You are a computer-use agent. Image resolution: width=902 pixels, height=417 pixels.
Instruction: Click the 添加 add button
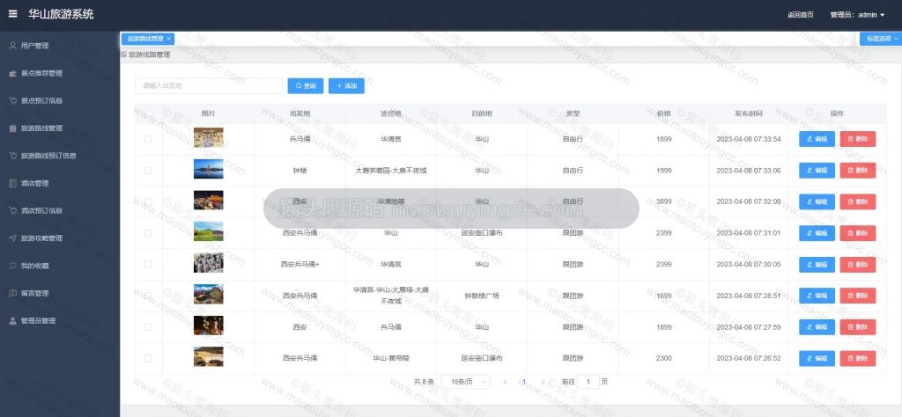346,85
